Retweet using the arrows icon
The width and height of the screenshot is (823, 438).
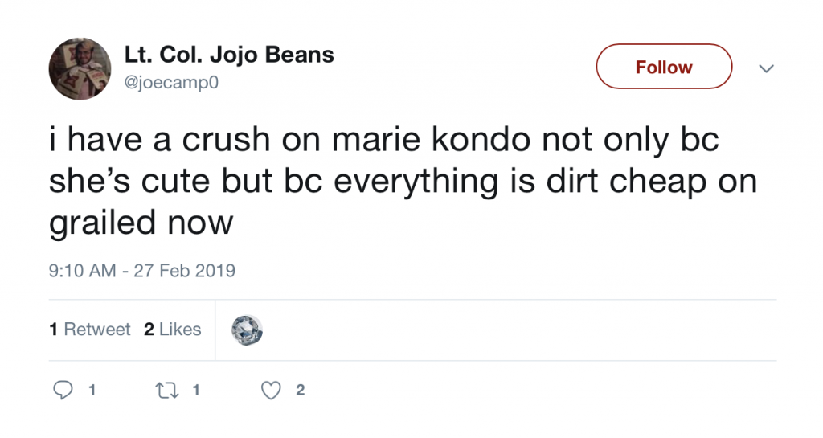[167, 391]
